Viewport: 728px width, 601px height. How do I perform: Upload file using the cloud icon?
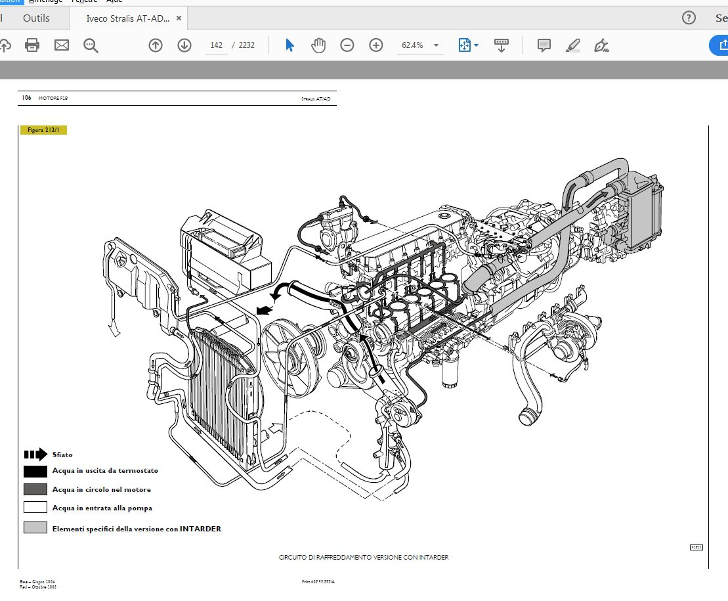pyautogui.click(x=5, y=45)
